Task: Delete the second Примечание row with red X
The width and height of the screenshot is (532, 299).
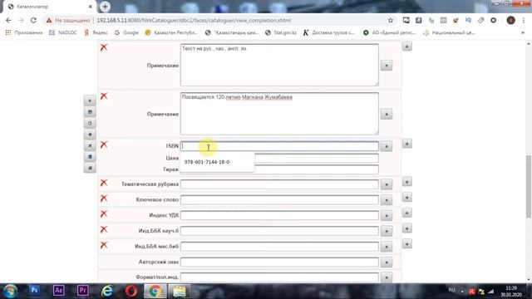Action: (104, 96)
